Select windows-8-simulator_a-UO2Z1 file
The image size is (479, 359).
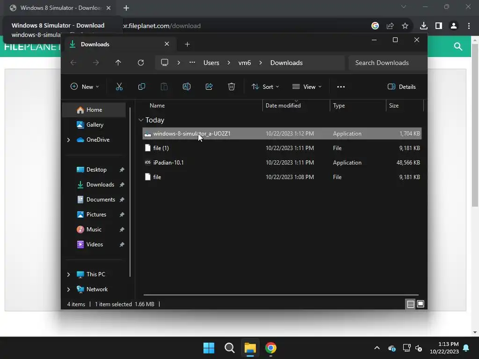click(282, 133)
